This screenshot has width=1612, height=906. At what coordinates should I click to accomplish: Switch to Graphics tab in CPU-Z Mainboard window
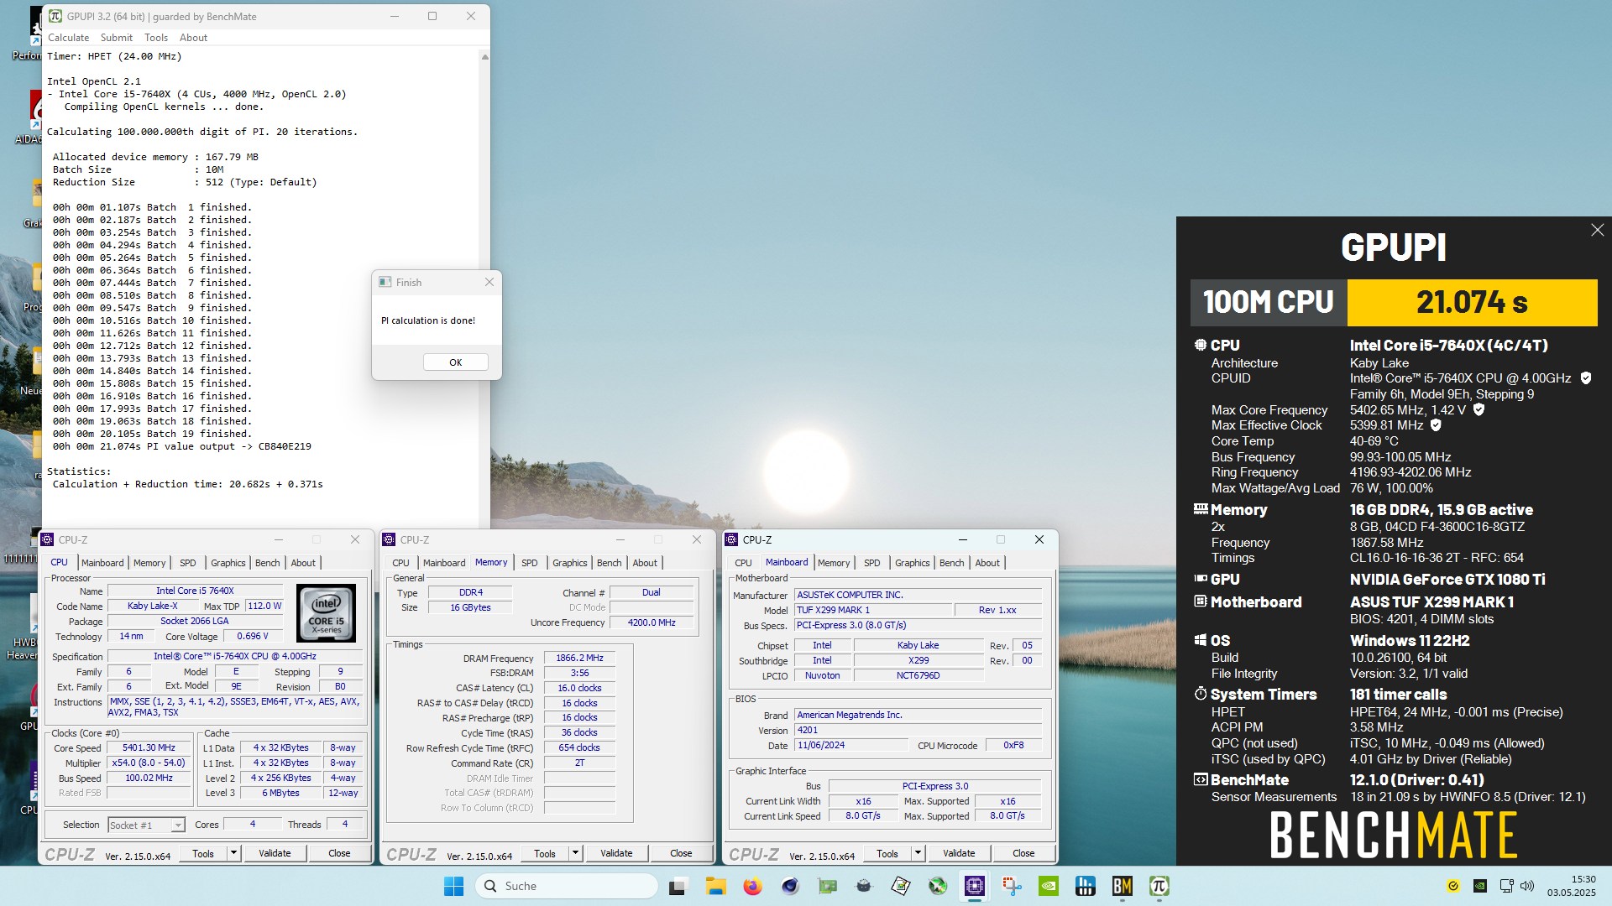[x=912, y=563]
